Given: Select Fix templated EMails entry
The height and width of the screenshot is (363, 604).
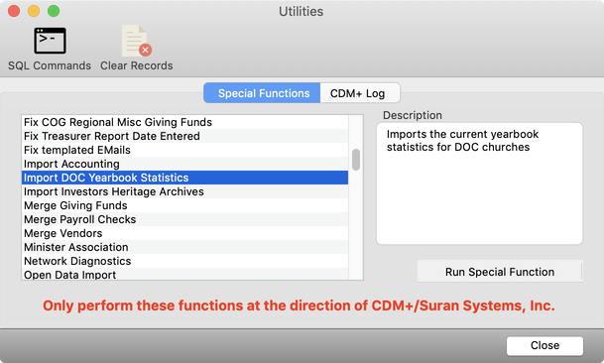Looking at the screenshot, I should [x=184, y=150].
